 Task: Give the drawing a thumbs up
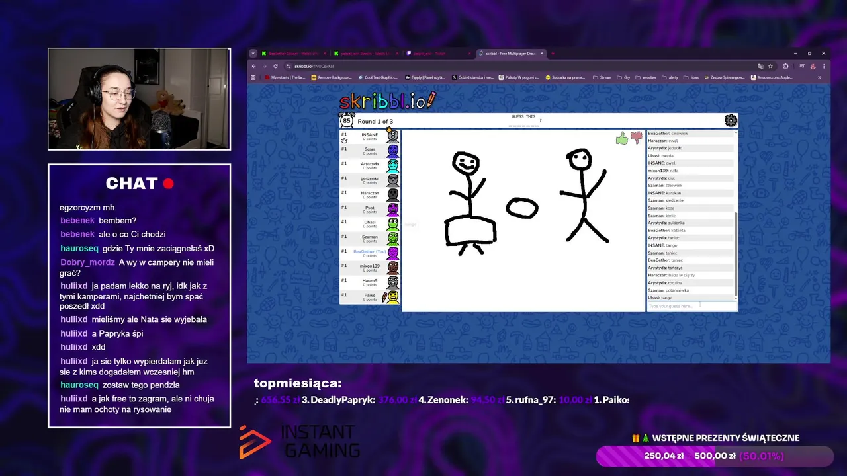pos(621,138)
